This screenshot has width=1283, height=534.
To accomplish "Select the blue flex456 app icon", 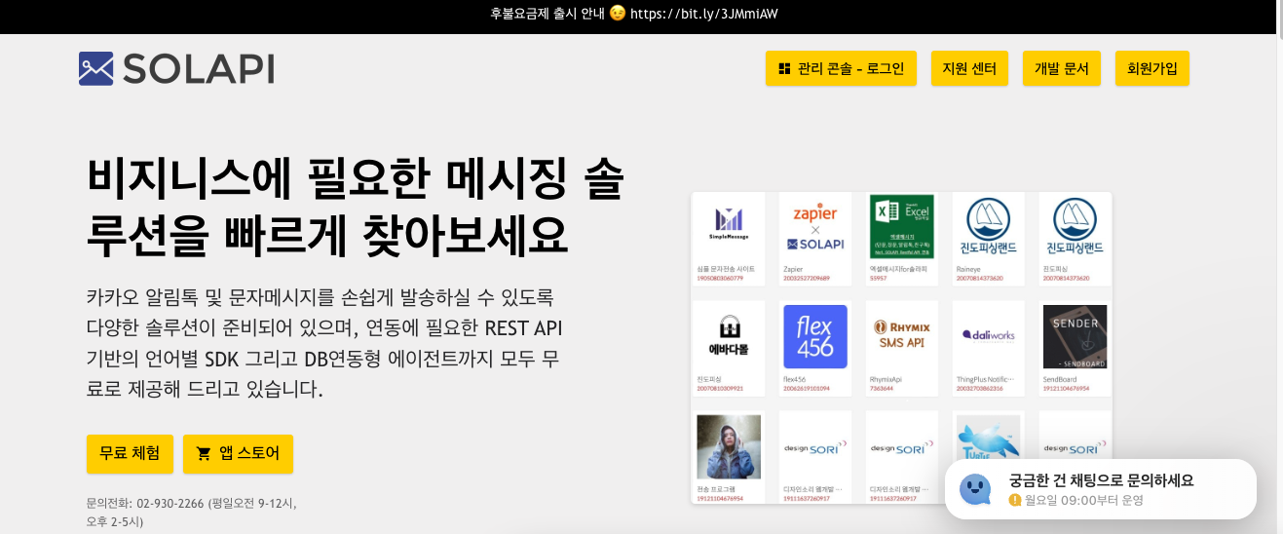I will click(x=815, y=336).
